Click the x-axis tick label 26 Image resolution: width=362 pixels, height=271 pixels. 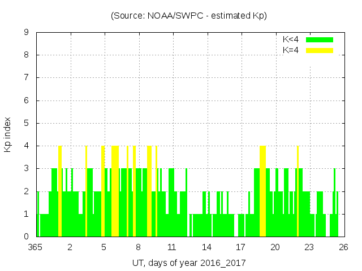click(343, 247)
